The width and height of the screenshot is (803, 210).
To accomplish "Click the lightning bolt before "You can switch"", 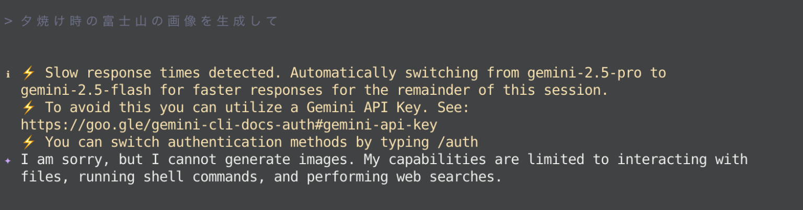I will tap(28, 142).
